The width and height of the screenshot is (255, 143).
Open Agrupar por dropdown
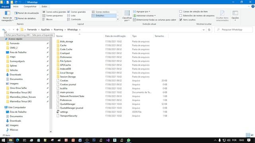pyautogui.click(x=141, y=12)
